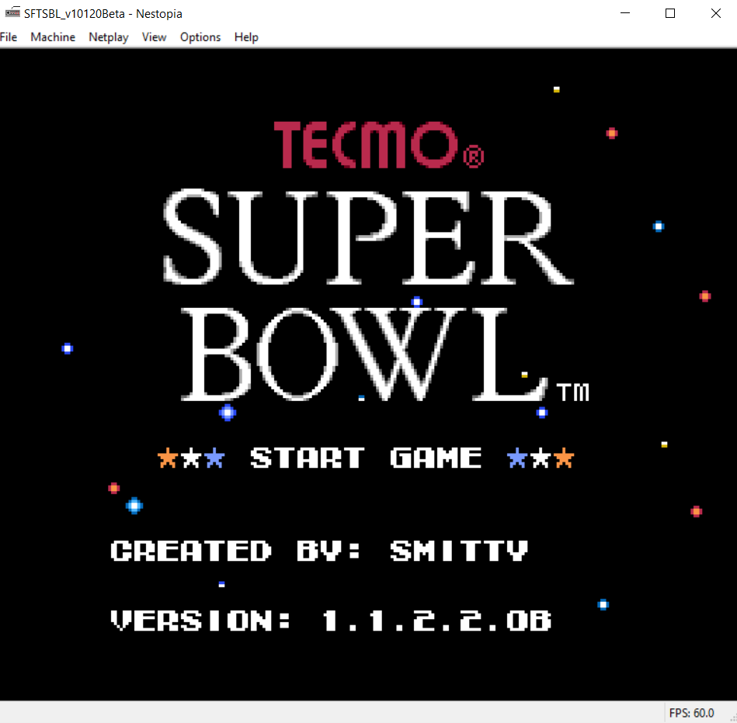This screenshot has width=737, height=723.
Task: Open the Help menu
Action: click(246, 37)
